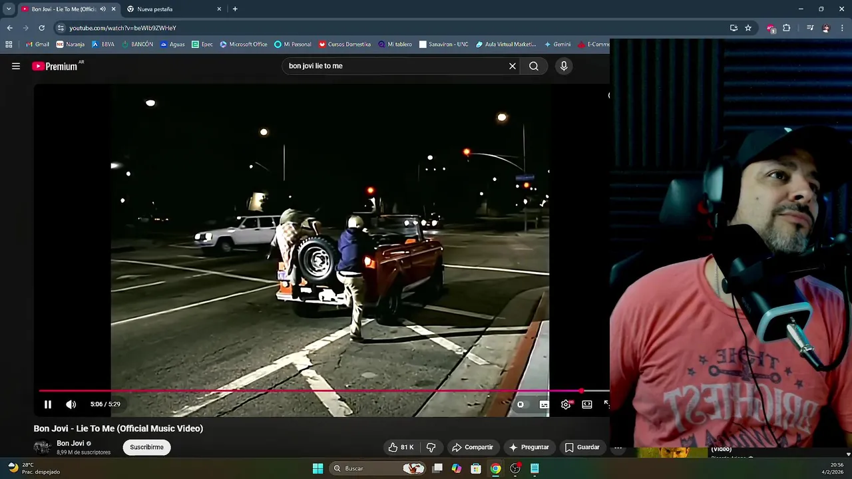Open Microsoft Office bookmark
The image size is (852, 479).
click(244, 45)
